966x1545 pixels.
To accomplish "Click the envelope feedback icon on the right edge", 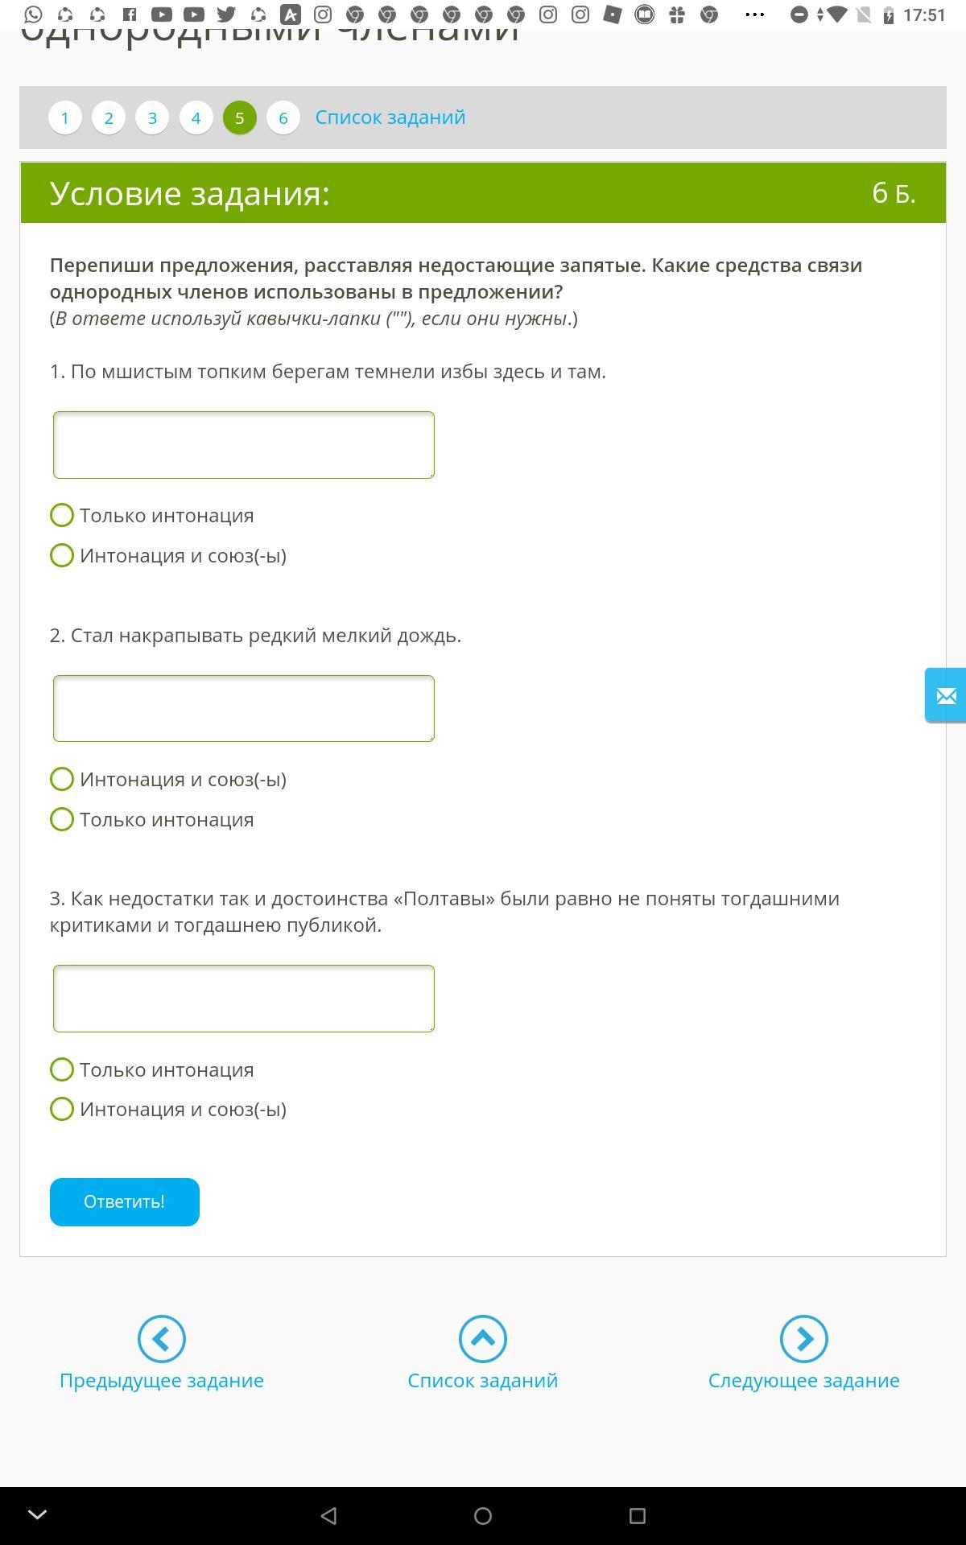I will pos(946,695).
